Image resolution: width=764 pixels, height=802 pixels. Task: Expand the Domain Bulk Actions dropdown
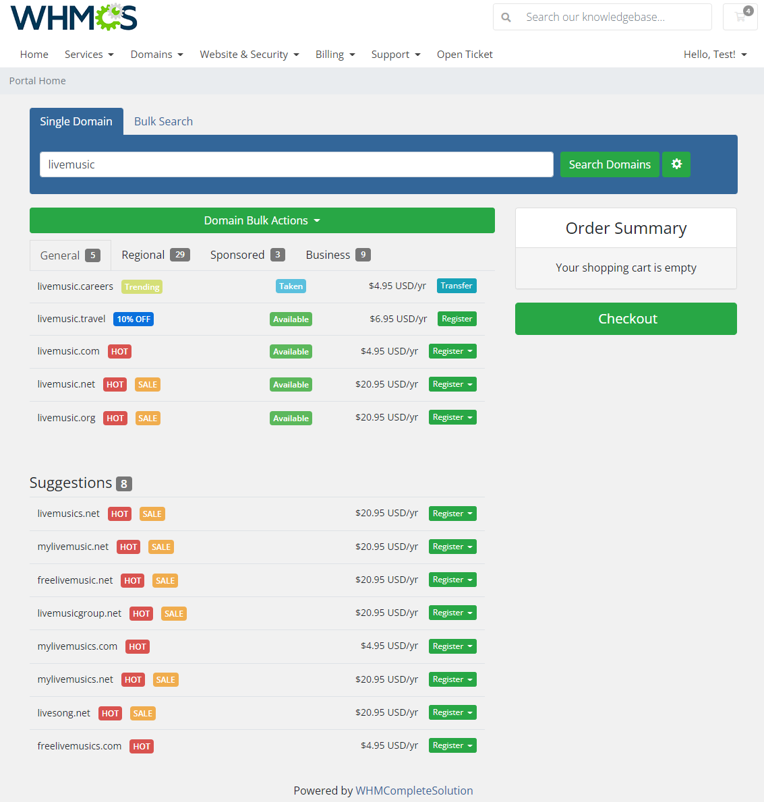[262, 220]
